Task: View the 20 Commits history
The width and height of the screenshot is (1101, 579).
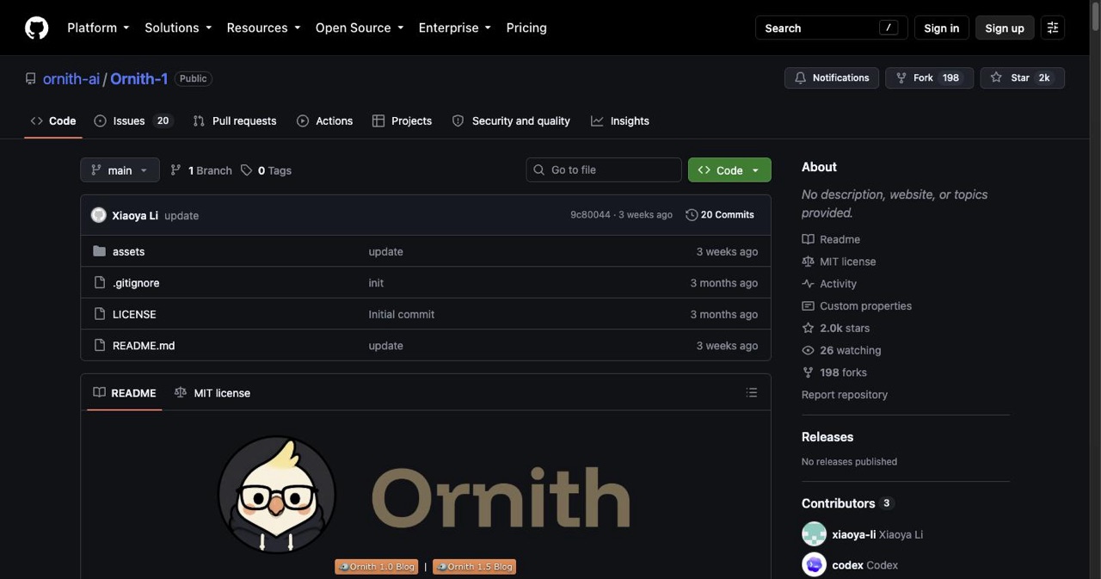Action: tap(720, 215)
